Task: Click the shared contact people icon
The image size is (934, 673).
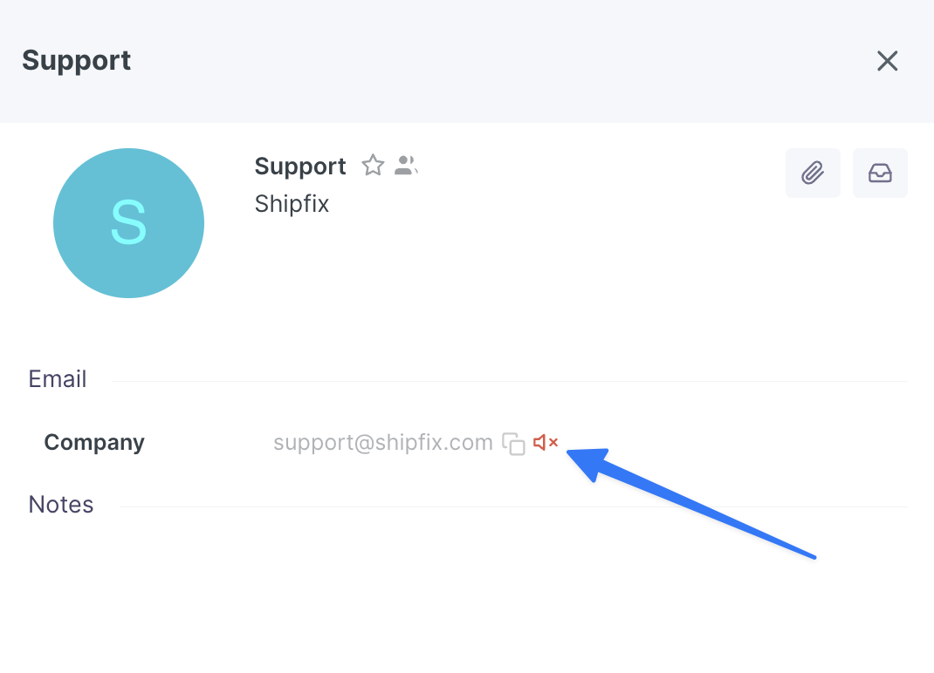Action: click(x=406, y=166)
